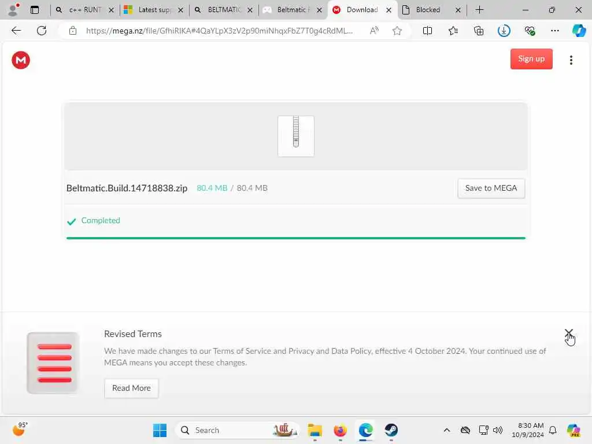
Task: Open the volume control in tray
Action: pos(498,430)
